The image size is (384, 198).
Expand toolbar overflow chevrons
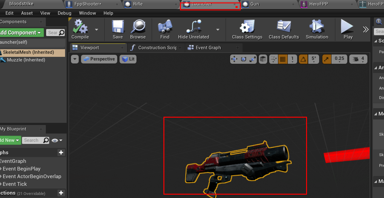tap(366, 29)
